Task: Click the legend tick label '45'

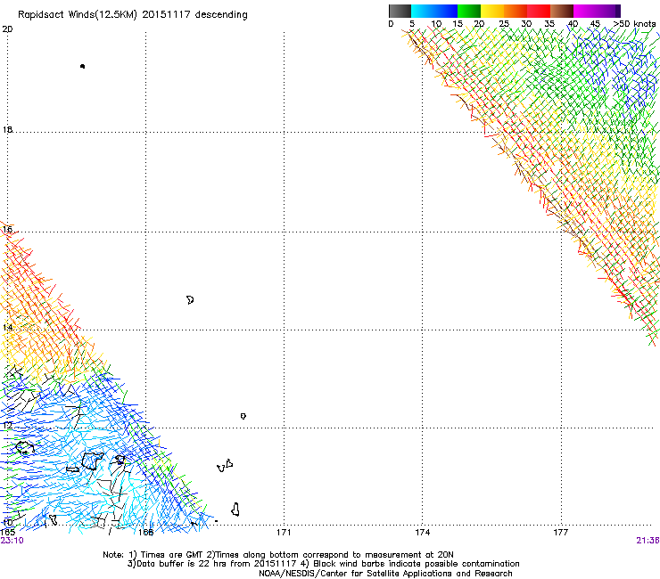Action: click(595, 24)
